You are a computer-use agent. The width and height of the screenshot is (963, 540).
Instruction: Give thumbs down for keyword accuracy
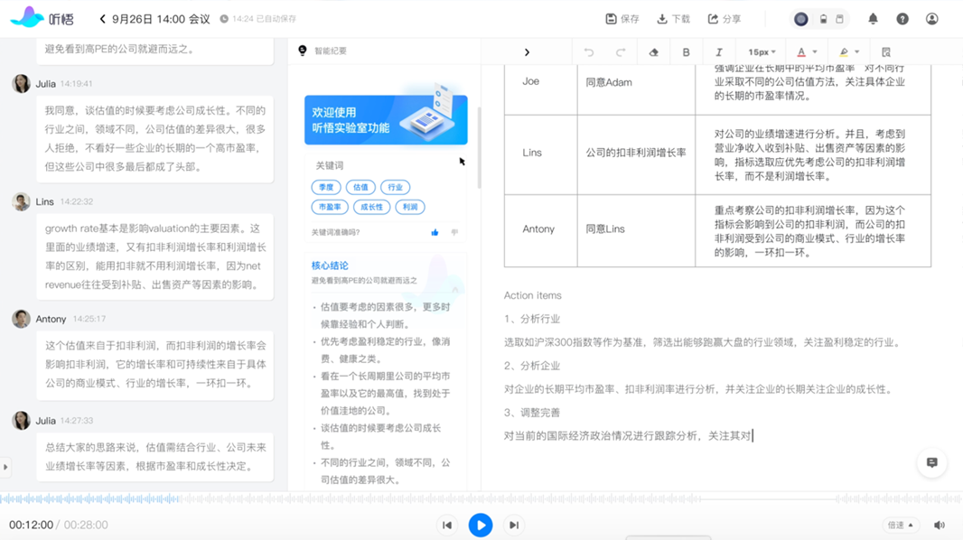point(454,232)
